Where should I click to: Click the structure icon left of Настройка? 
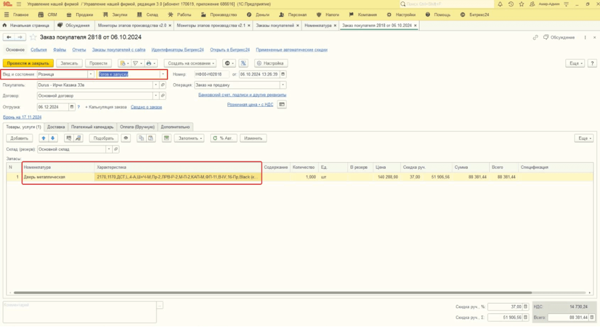tap(243, 63)
